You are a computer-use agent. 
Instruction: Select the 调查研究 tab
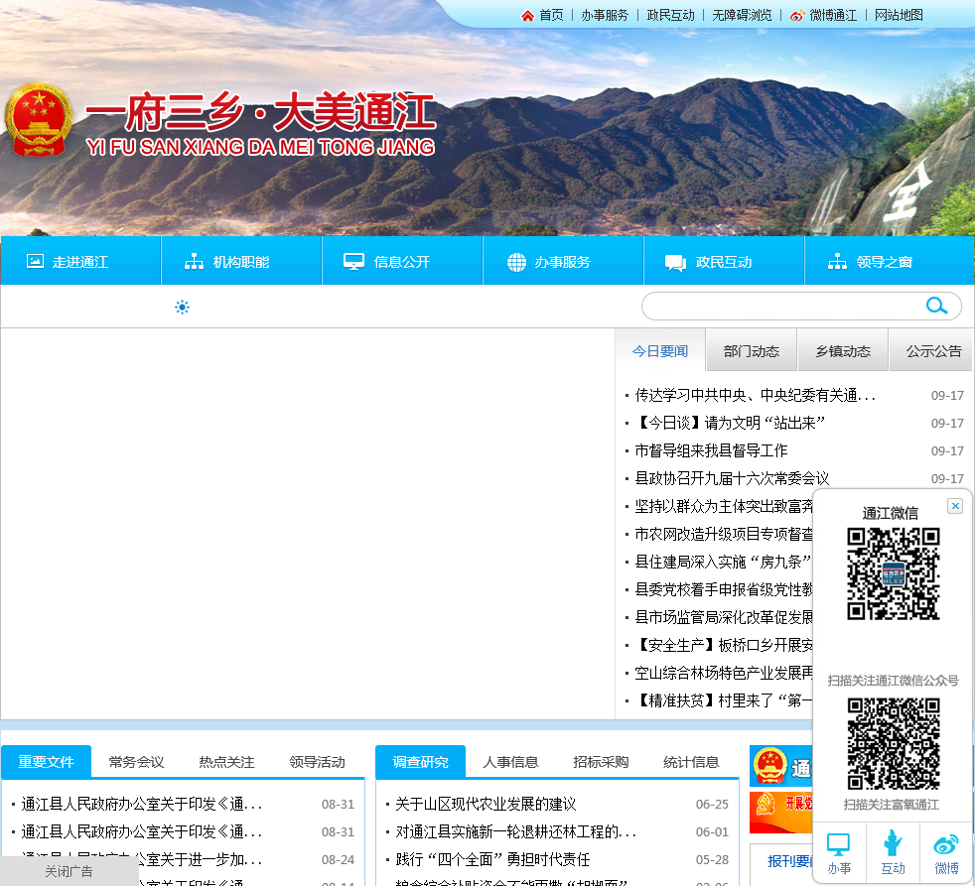[420, 762]
